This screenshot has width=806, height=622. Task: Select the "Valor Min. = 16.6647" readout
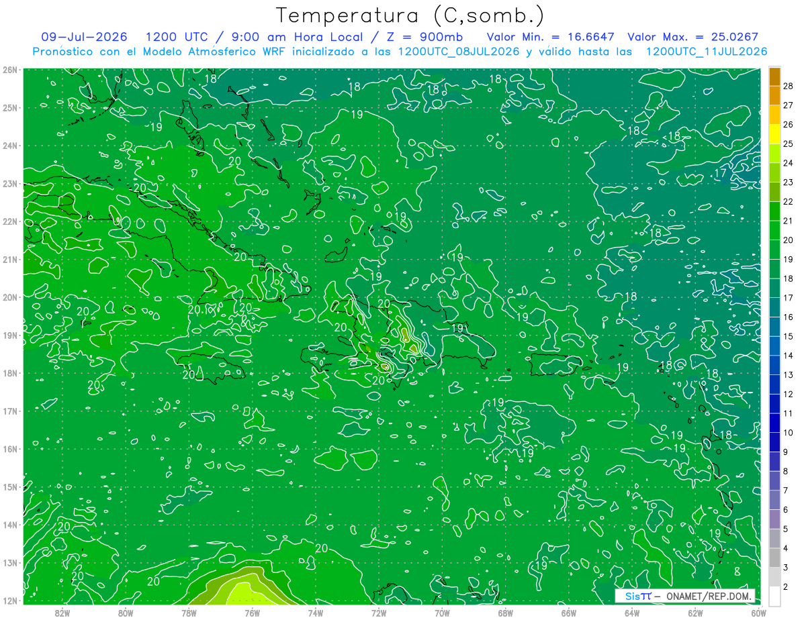(550, 37)
